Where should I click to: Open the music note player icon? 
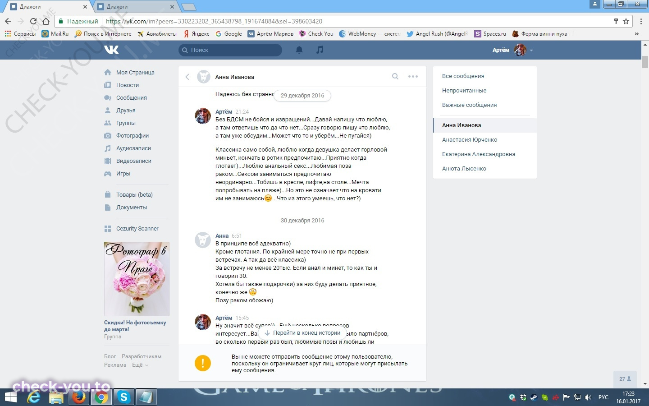tap(320, 50)
